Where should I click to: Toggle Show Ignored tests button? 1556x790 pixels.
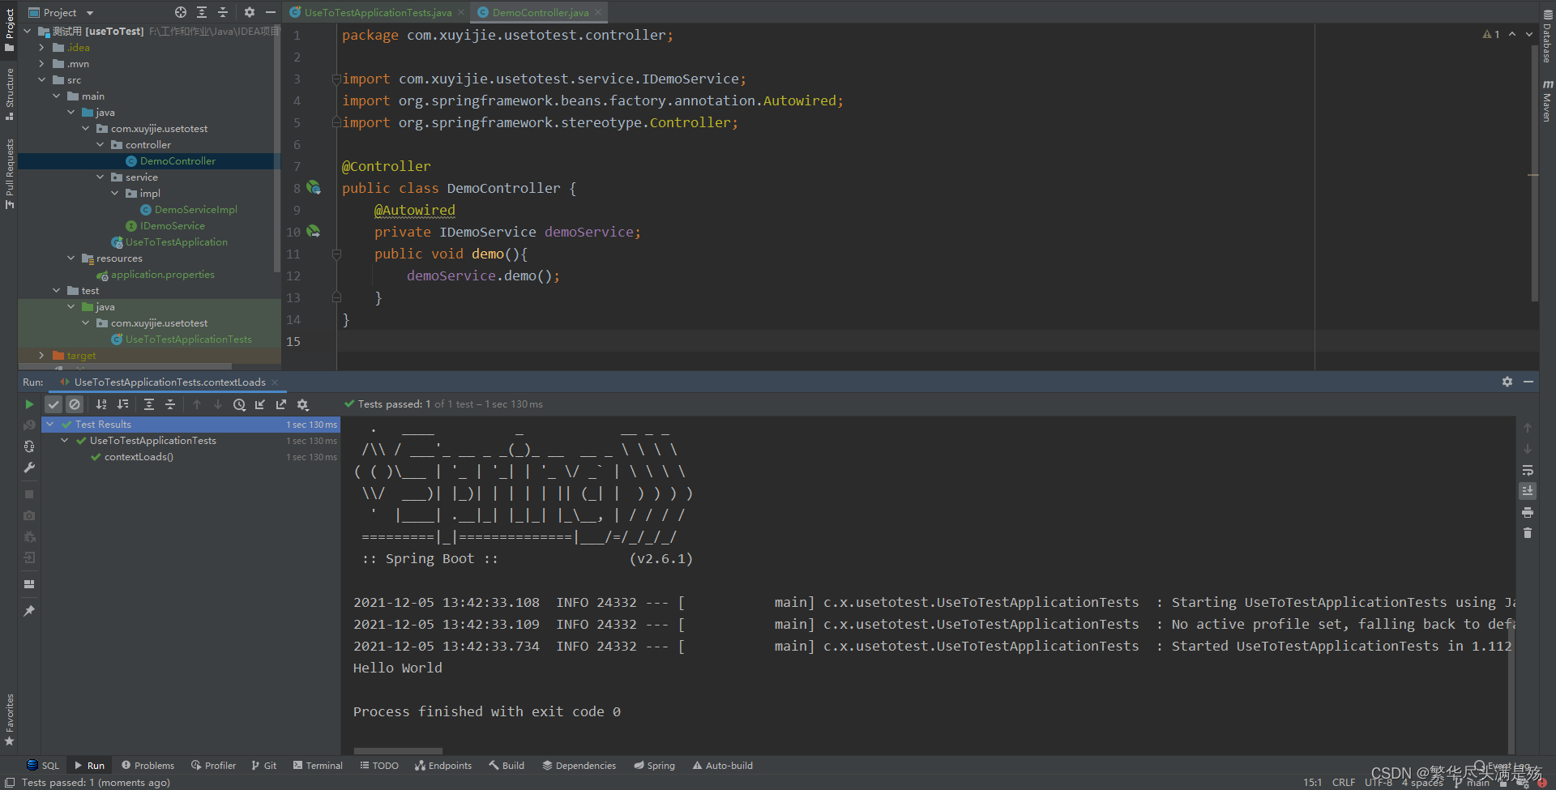coord(75,404)
